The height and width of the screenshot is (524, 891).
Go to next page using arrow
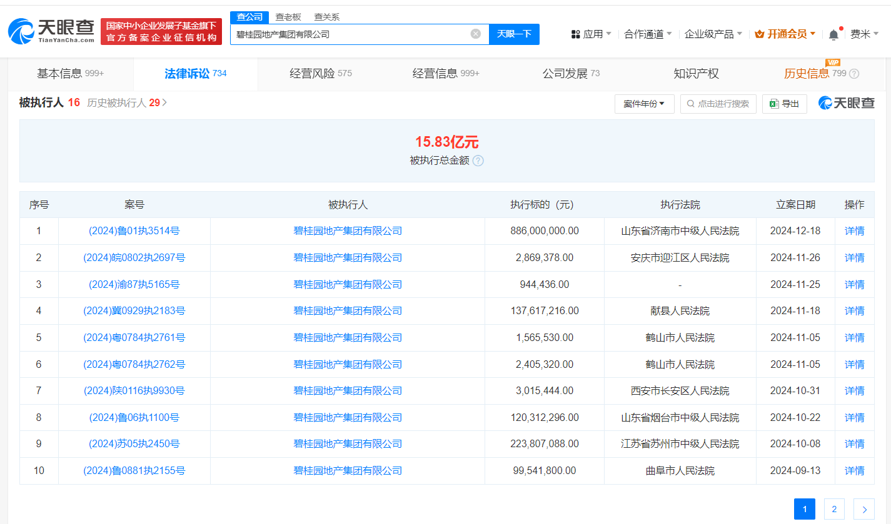(x=864, y=509)
